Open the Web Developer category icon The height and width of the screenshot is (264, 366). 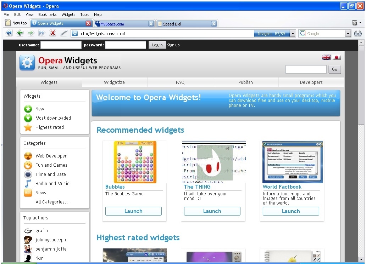point(28,156)
